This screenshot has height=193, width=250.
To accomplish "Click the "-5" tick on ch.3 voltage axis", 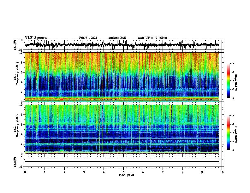I will click(x=21, y=167).
